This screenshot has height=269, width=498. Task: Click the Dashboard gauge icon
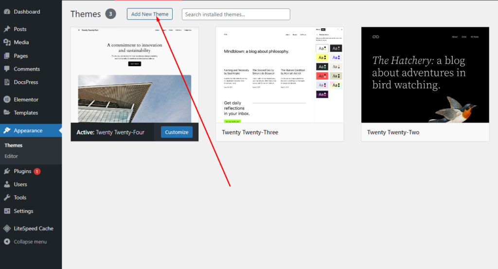(7, 12)
